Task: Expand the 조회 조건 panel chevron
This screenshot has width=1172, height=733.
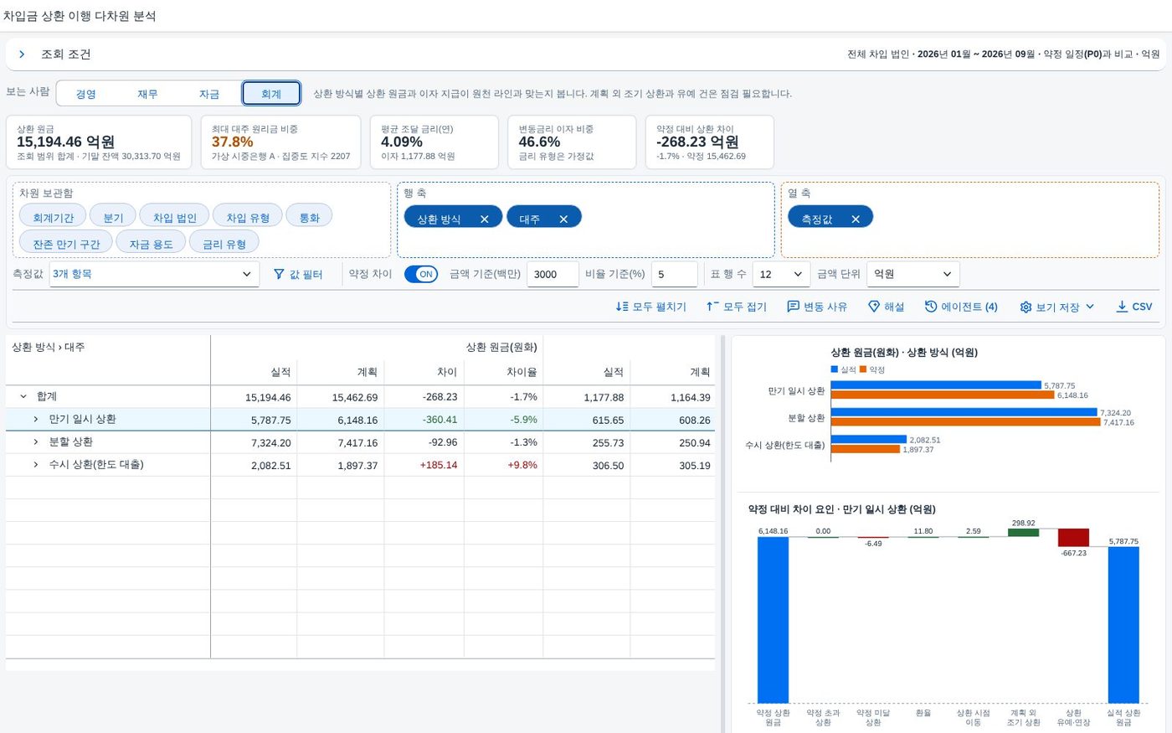Action: pos(22,54)
